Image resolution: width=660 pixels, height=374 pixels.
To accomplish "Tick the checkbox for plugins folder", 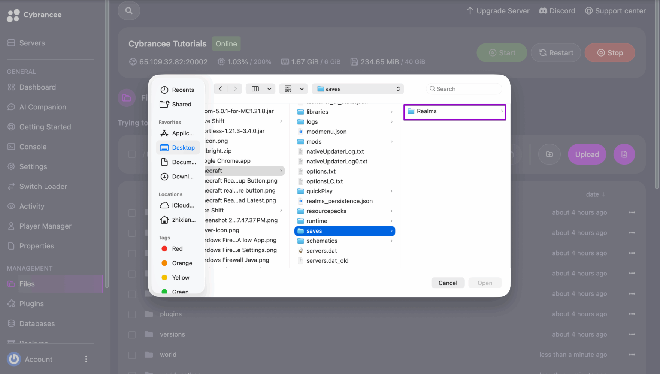I will click(132, 314).
